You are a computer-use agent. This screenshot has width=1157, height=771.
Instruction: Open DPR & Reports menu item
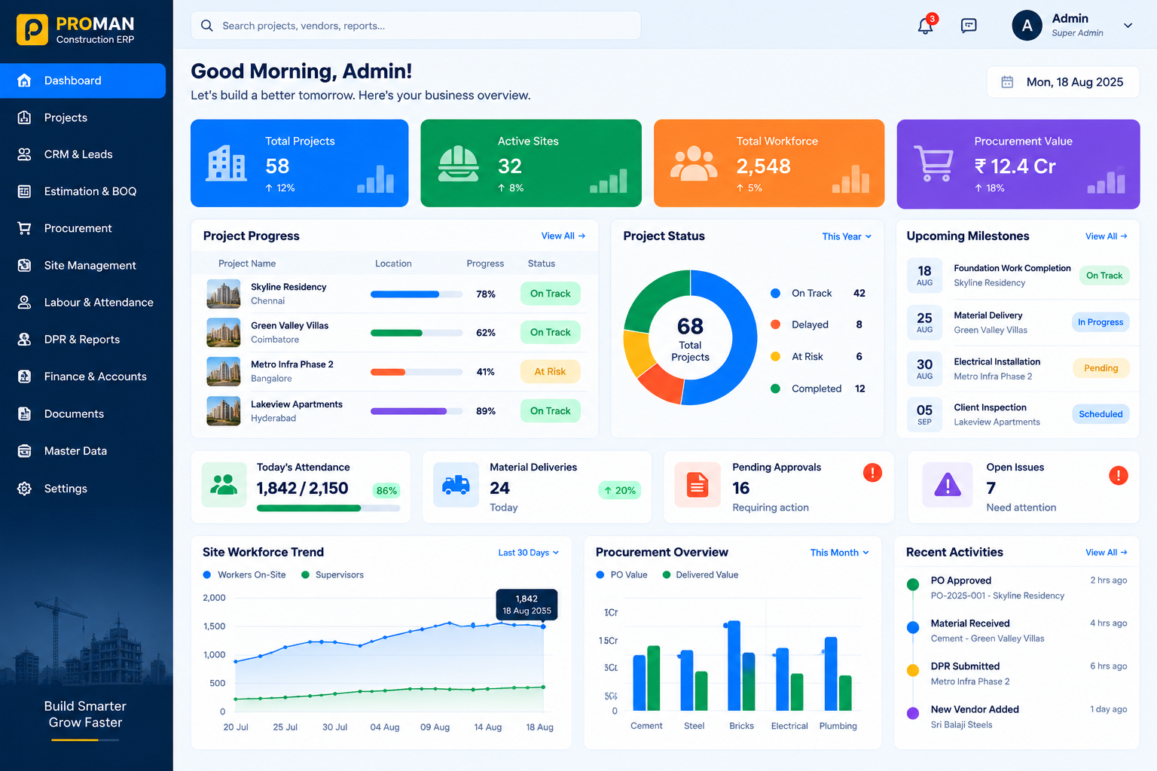pos(83,340)
